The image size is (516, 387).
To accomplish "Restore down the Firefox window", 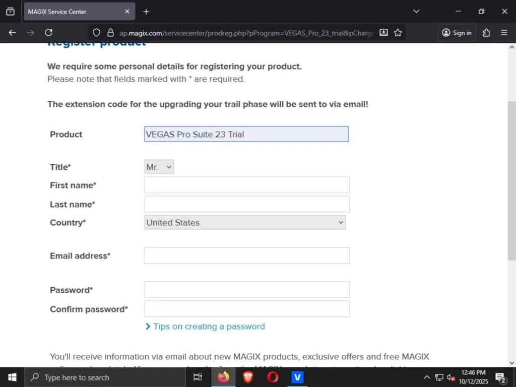I will click(481, 11).
